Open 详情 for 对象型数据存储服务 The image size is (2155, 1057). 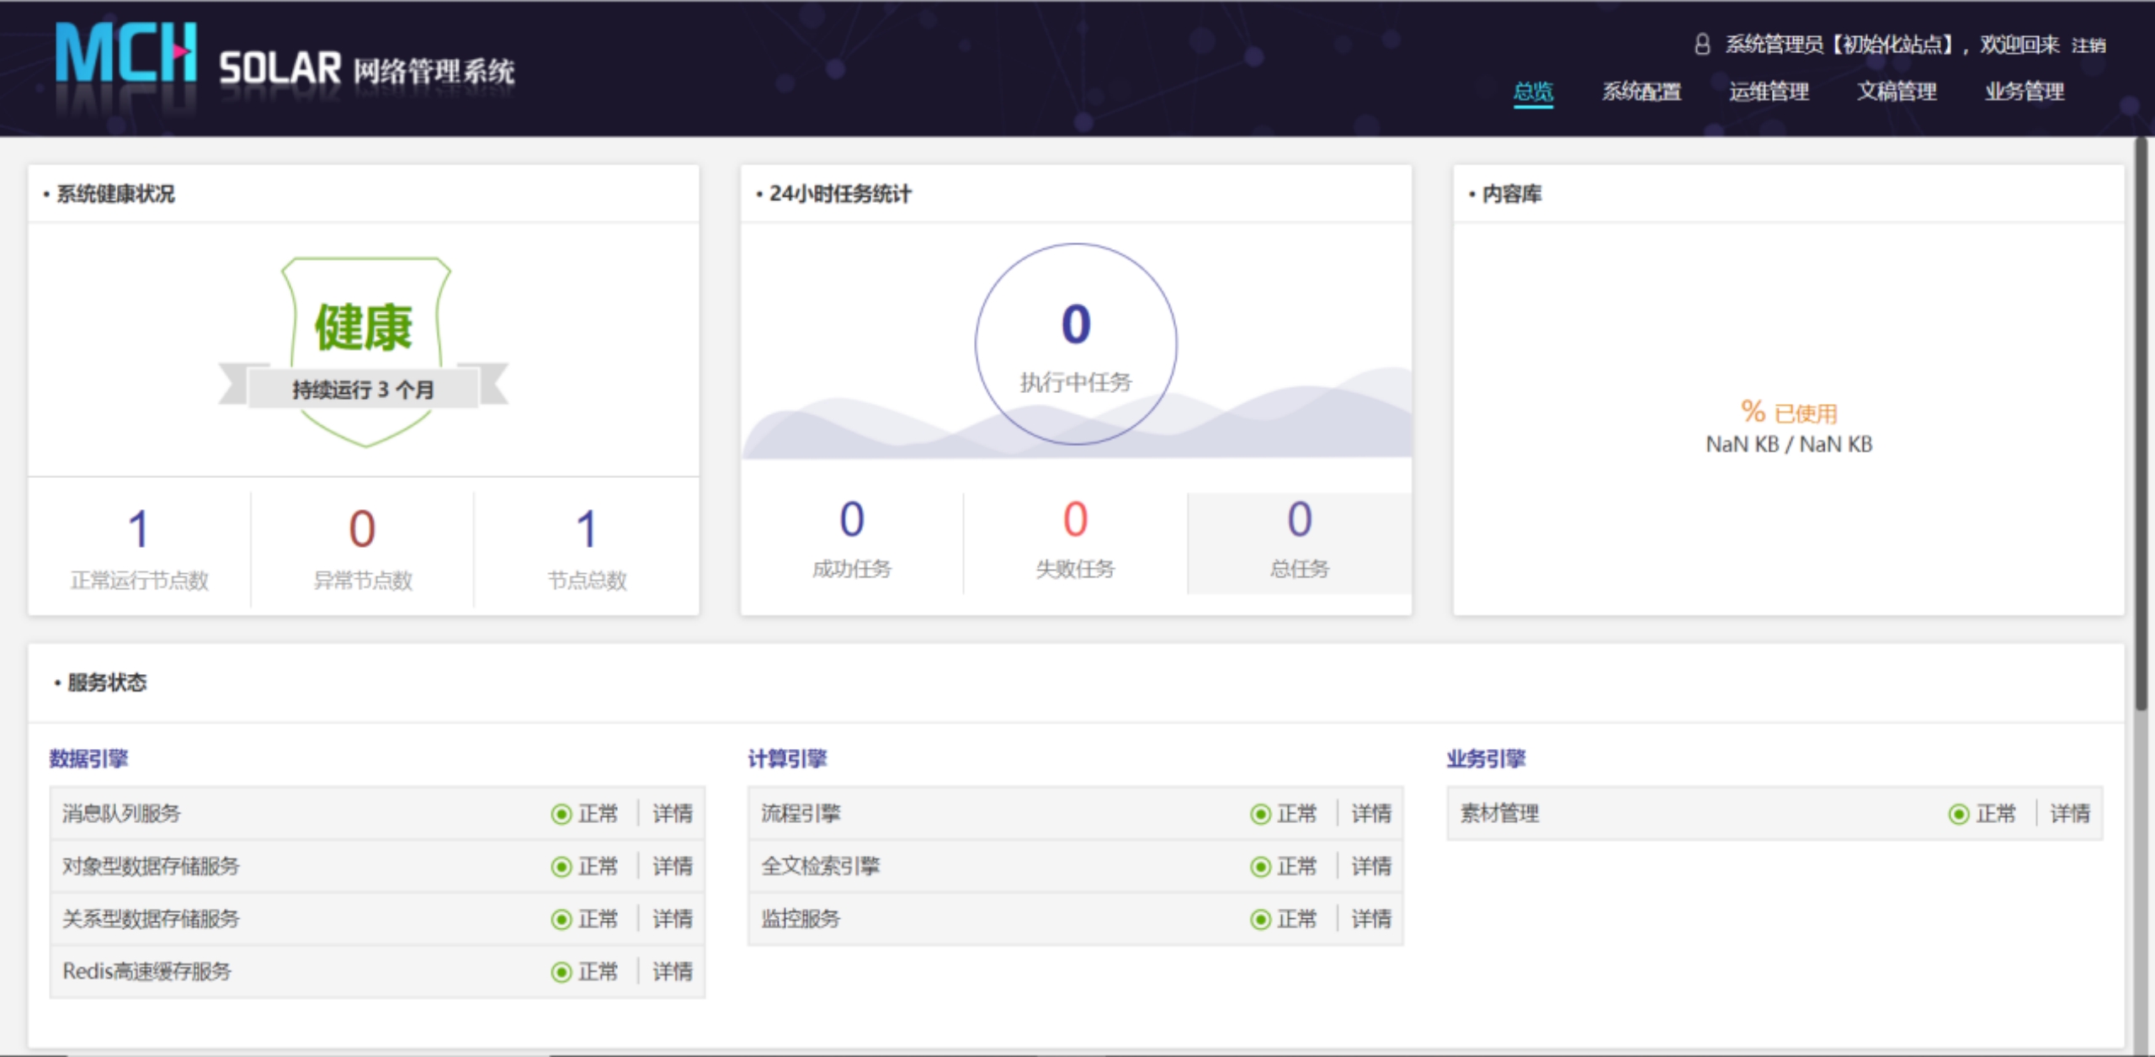point(673,866)
